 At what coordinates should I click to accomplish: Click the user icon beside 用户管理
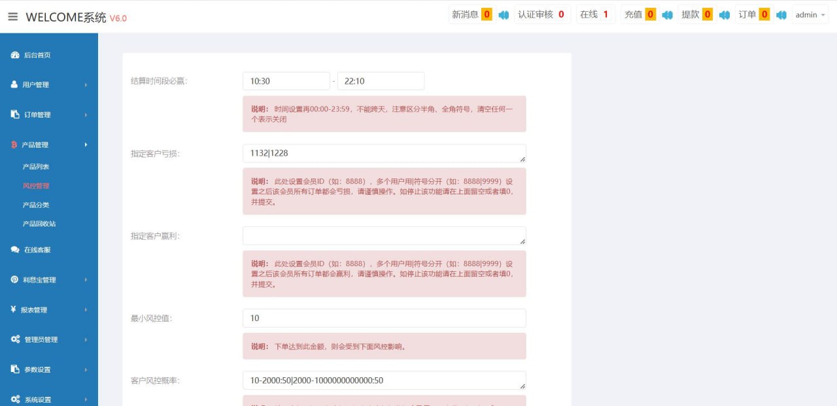(x=14, y=84)
